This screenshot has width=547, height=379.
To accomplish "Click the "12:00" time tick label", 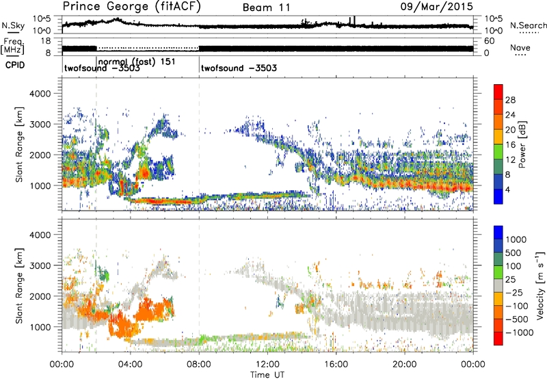I will coord(267,365).
